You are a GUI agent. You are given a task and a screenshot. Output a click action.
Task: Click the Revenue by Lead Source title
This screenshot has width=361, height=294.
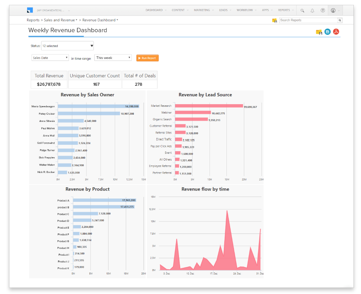click(205, 95)
